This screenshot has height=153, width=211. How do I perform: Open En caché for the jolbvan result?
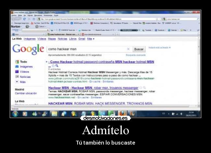click(95, 82)
